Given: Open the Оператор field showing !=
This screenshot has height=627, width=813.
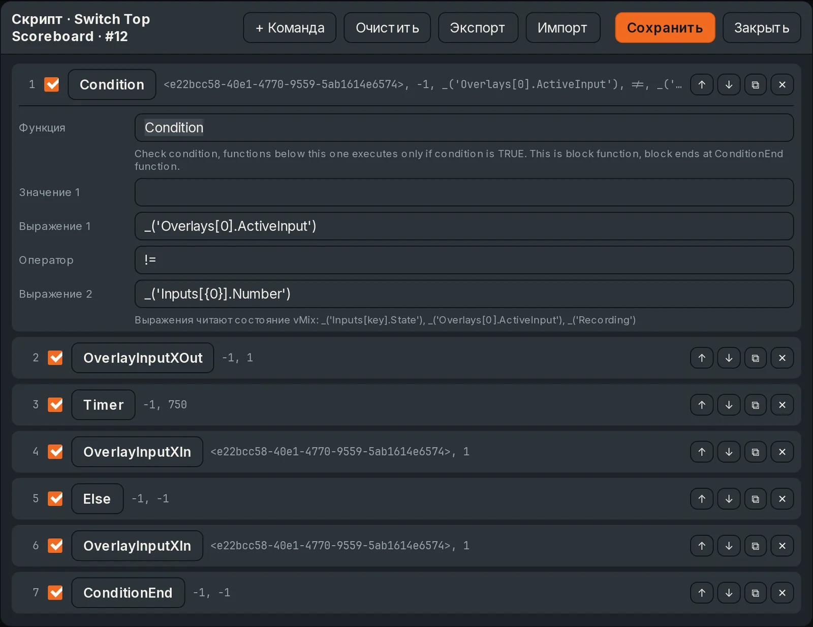Looking at the screenshot, I should coord(464,260).
